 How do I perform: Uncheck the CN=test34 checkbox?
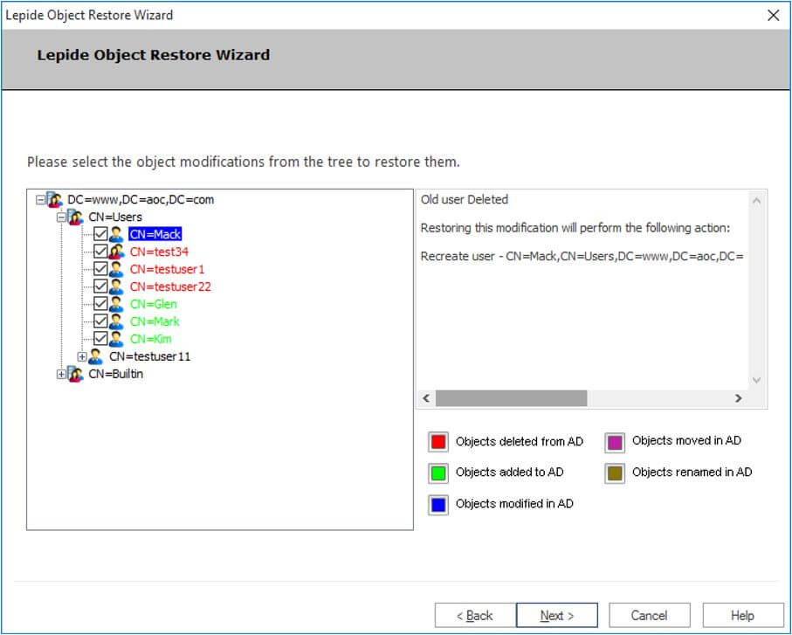[100, 252]
